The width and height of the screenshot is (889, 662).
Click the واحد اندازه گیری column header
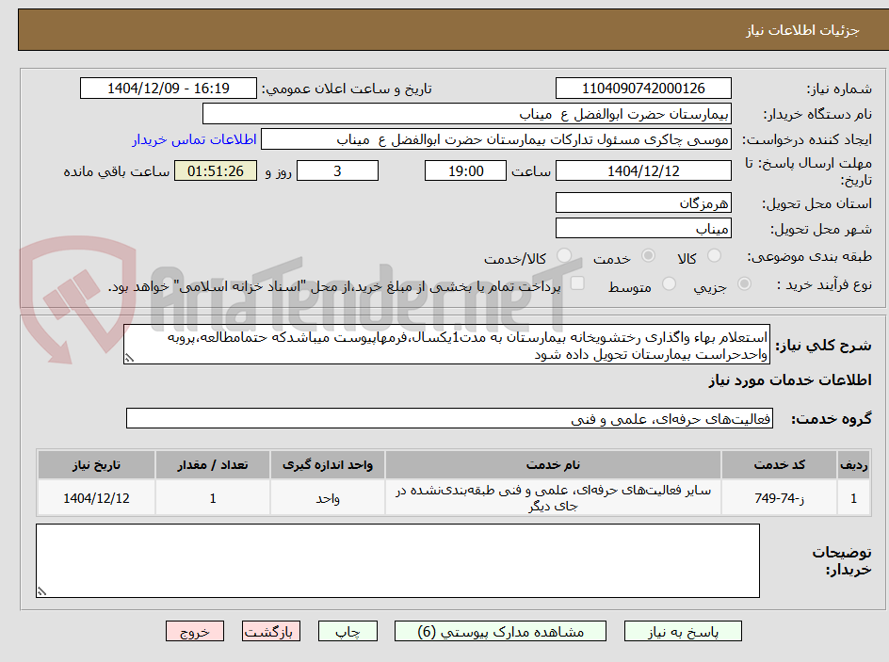click(328, 465)
